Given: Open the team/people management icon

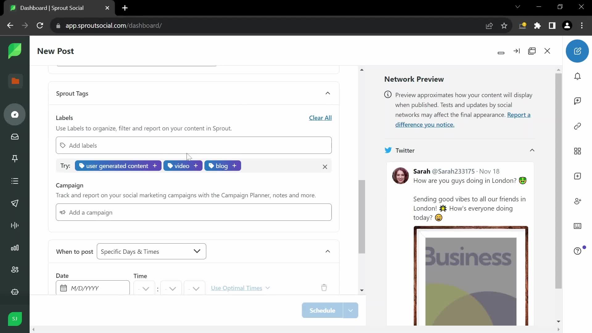Looking at the screenshot, I should click(15, 269).
